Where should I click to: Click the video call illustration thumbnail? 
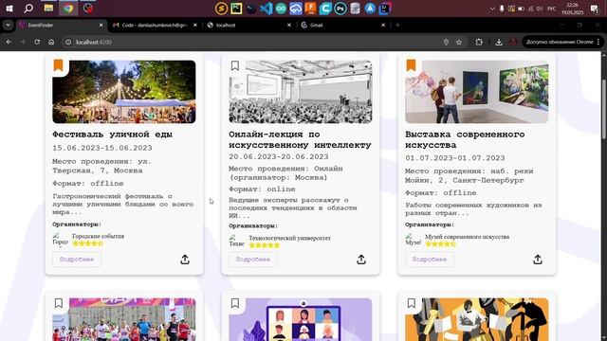point(301,319)
